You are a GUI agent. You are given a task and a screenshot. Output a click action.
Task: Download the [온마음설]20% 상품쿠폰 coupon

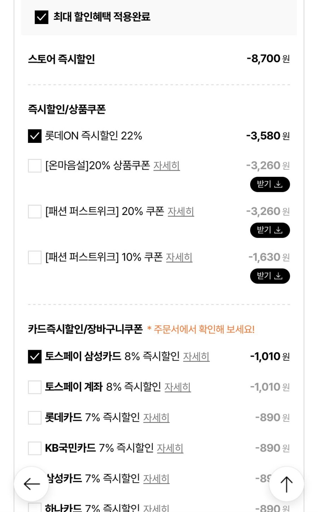click(270, 185)
